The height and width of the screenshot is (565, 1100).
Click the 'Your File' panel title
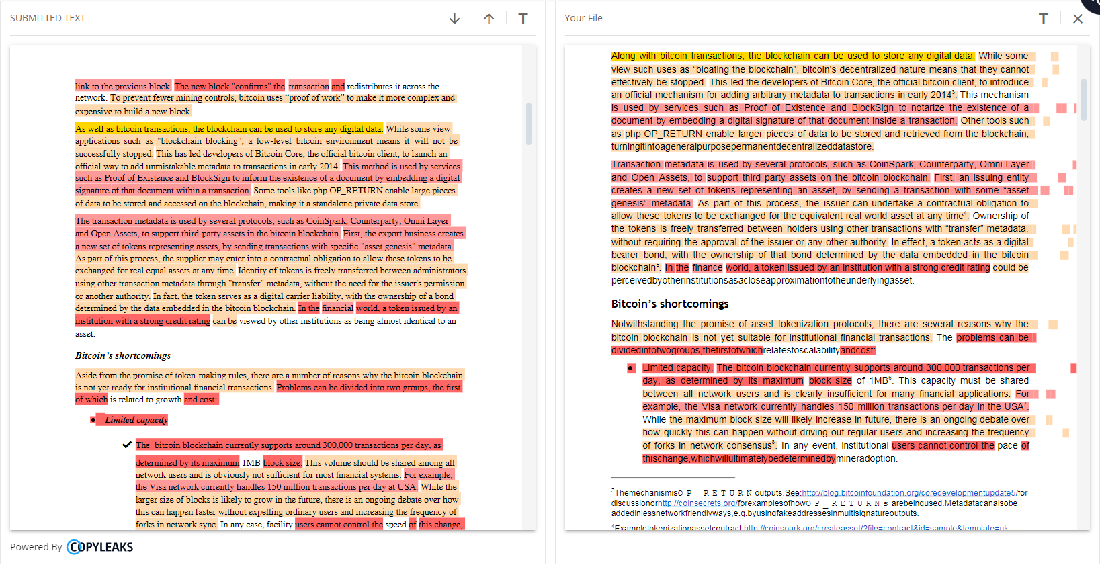583,19
